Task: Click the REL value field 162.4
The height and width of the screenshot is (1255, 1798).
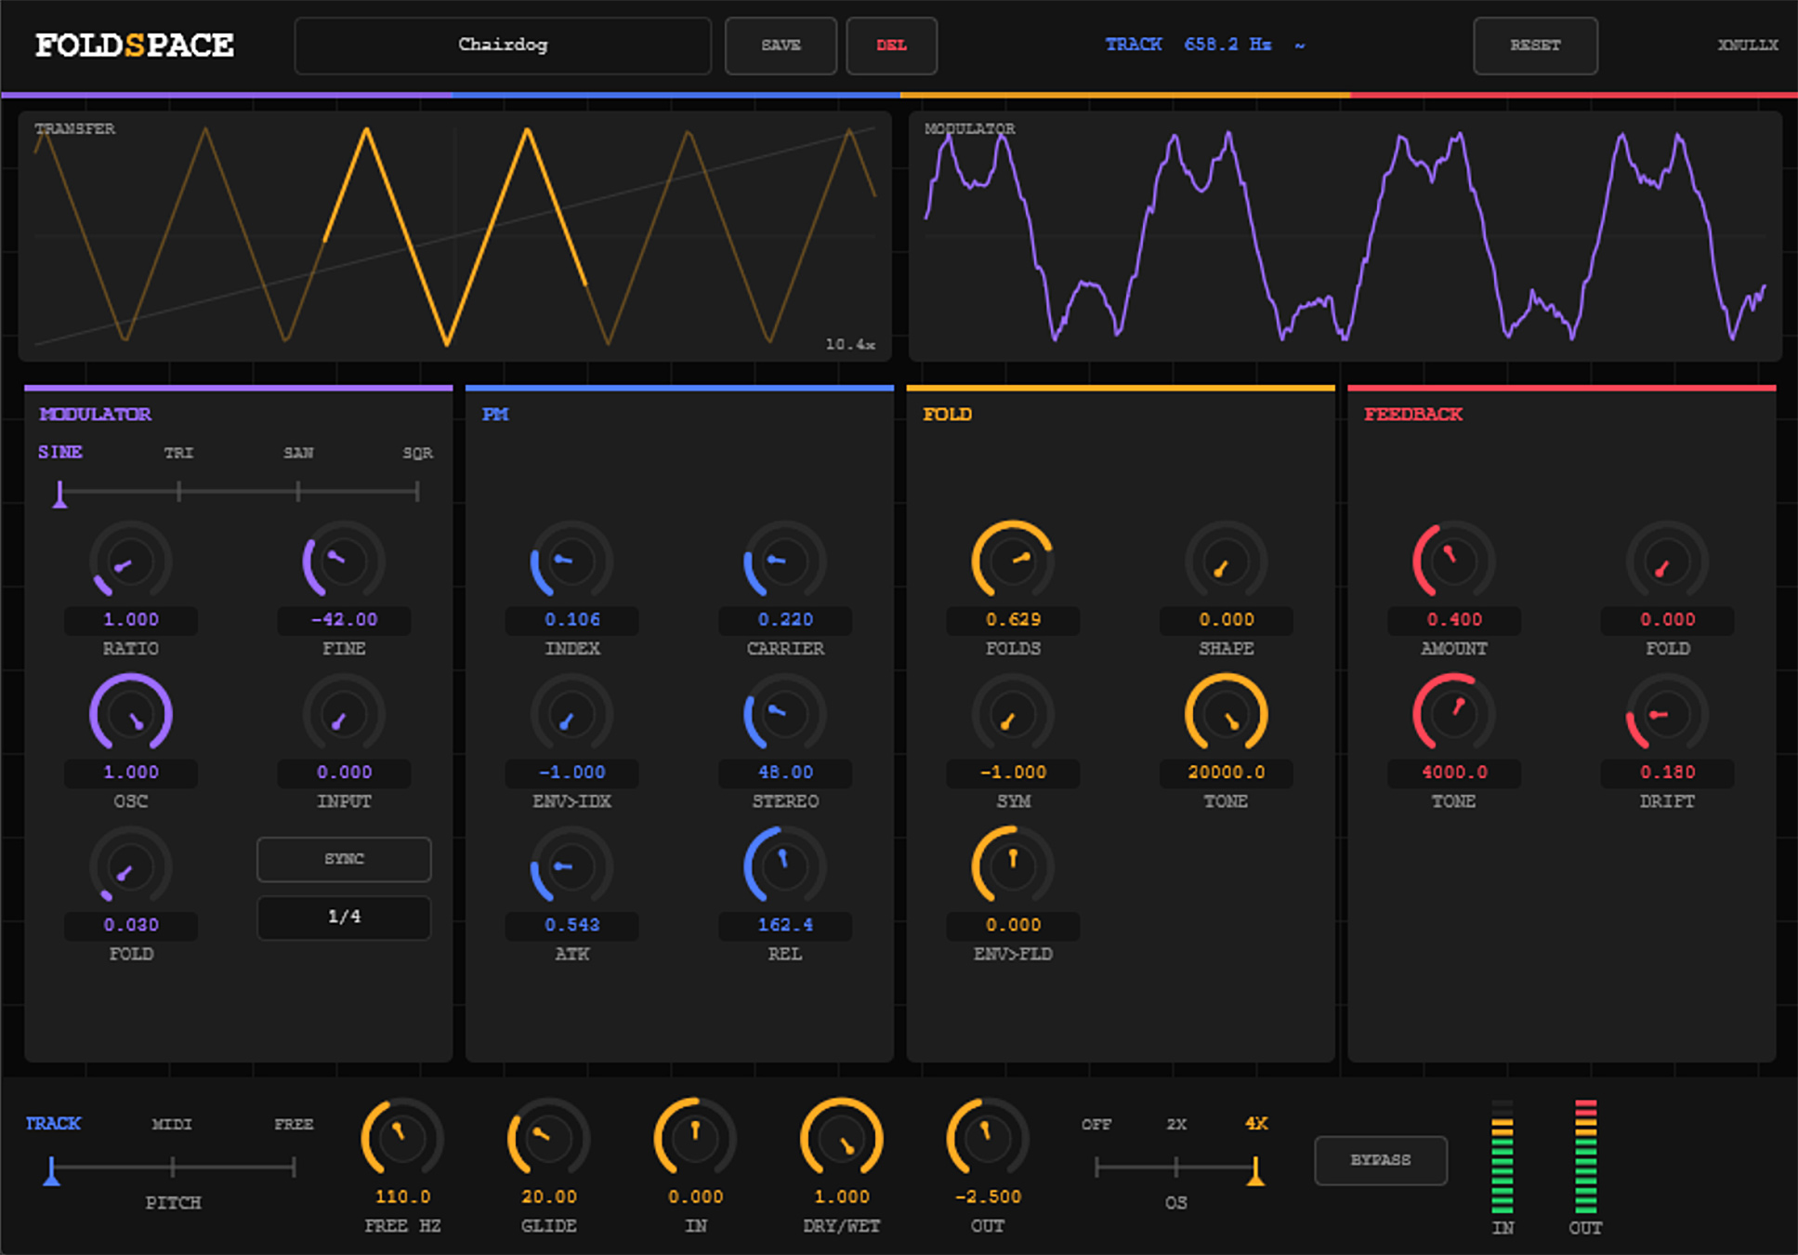Action: 785,925
